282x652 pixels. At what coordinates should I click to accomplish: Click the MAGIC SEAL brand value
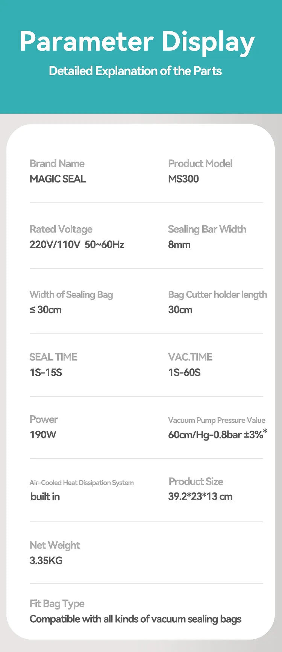coord(58,179)
